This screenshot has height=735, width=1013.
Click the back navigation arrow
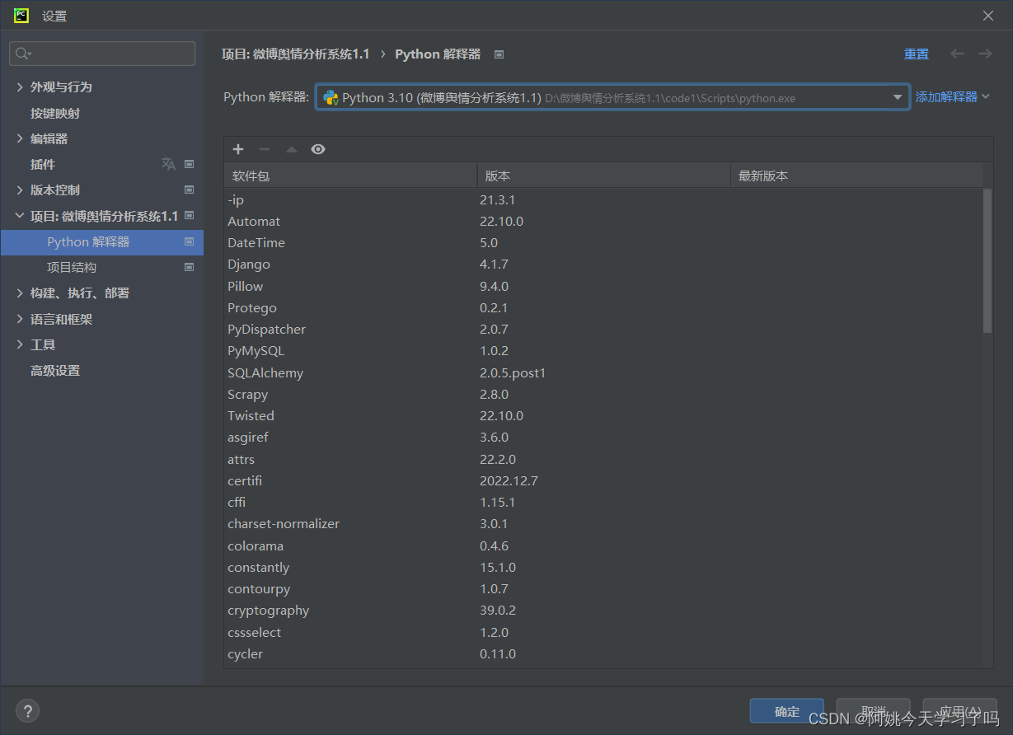pos(957,54)
